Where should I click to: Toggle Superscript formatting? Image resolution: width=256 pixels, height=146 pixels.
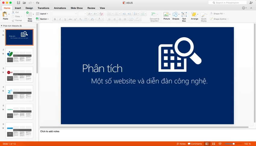[x=75, y=19]
